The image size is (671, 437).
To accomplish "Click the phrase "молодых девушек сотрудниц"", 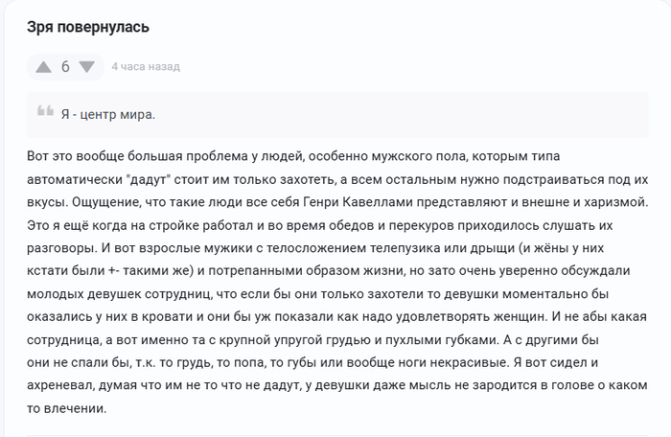I will (119, 294).
